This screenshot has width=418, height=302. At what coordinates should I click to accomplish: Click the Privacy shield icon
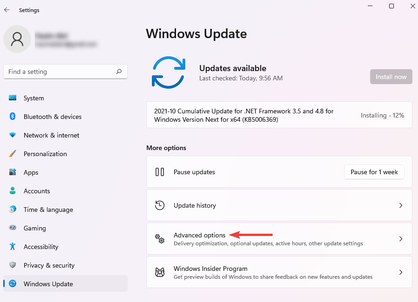13,265
